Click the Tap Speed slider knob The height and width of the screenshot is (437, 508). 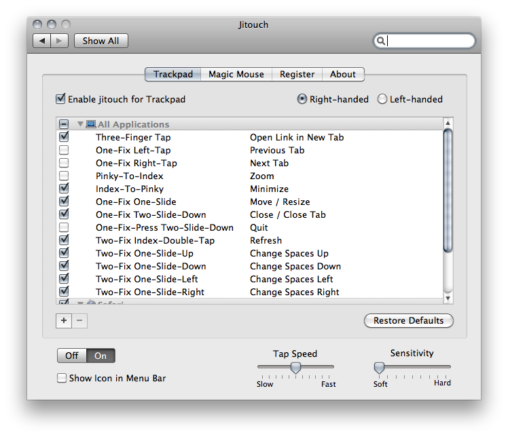[x=295, y=368]
